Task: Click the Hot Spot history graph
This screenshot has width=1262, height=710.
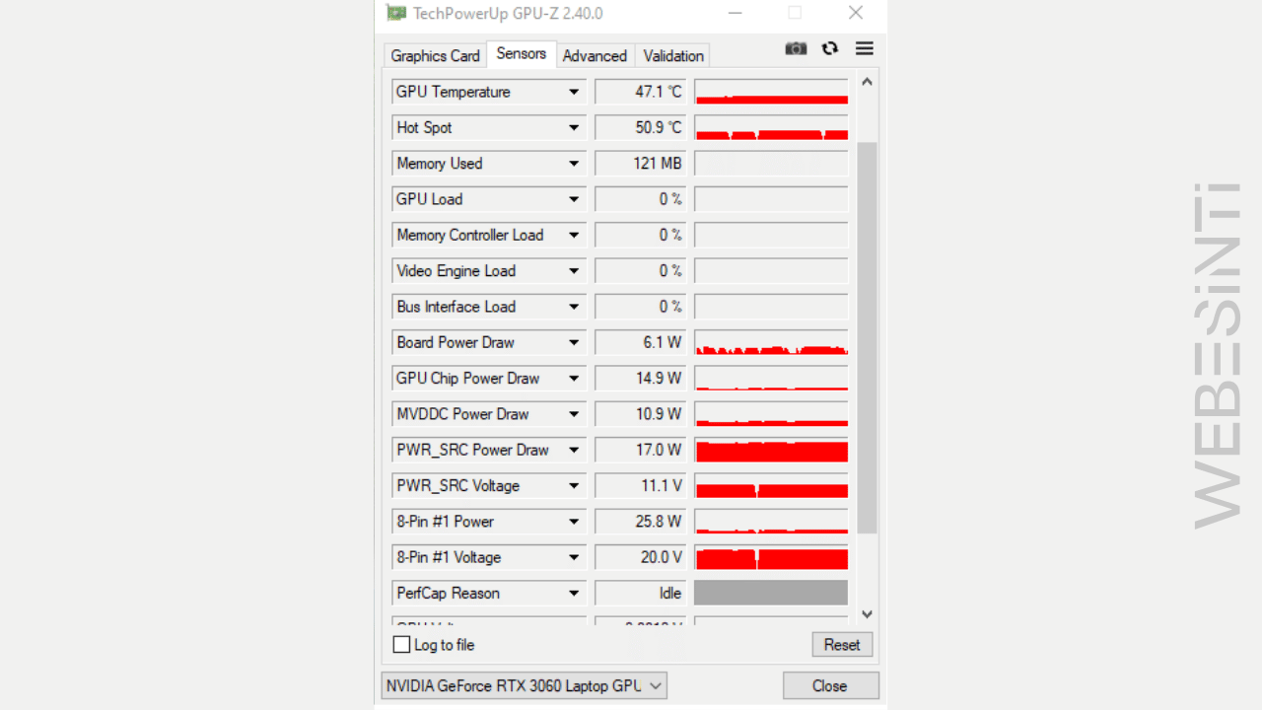Action: 771,127
